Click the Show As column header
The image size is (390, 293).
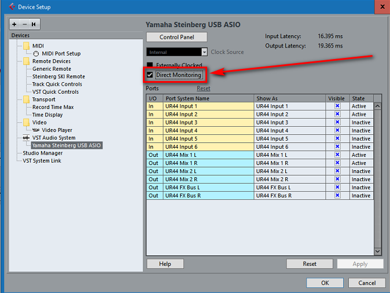[x=290, y=98]
